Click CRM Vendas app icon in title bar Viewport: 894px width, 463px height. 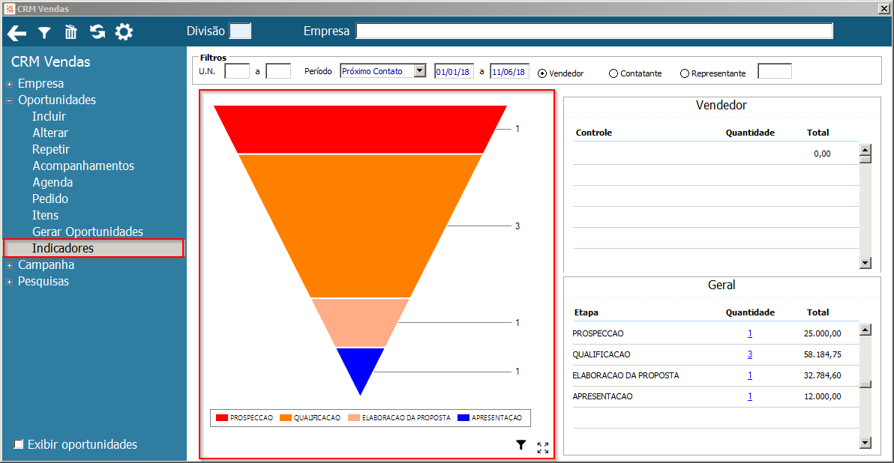pyautogui.click(x=9, y=8)
